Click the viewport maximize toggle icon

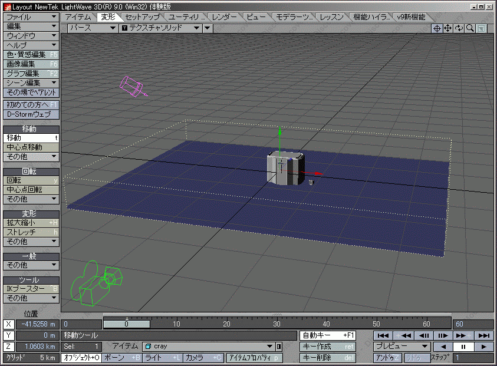[482, 28]
